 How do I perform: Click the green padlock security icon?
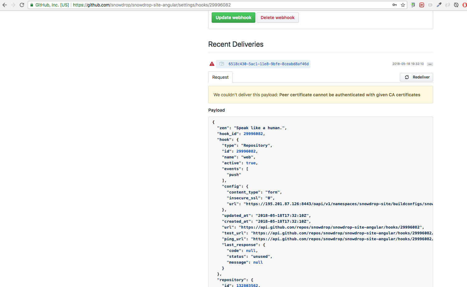32,5
